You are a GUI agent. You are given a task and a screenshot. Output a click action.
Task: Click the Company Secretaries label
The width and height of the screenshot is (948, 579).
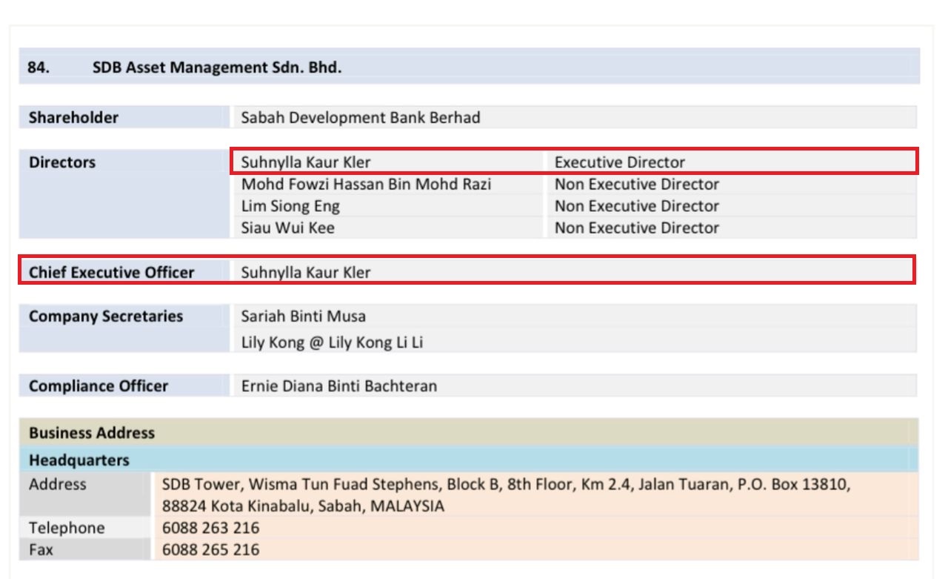pyautogui.click(x=106, y=317)
